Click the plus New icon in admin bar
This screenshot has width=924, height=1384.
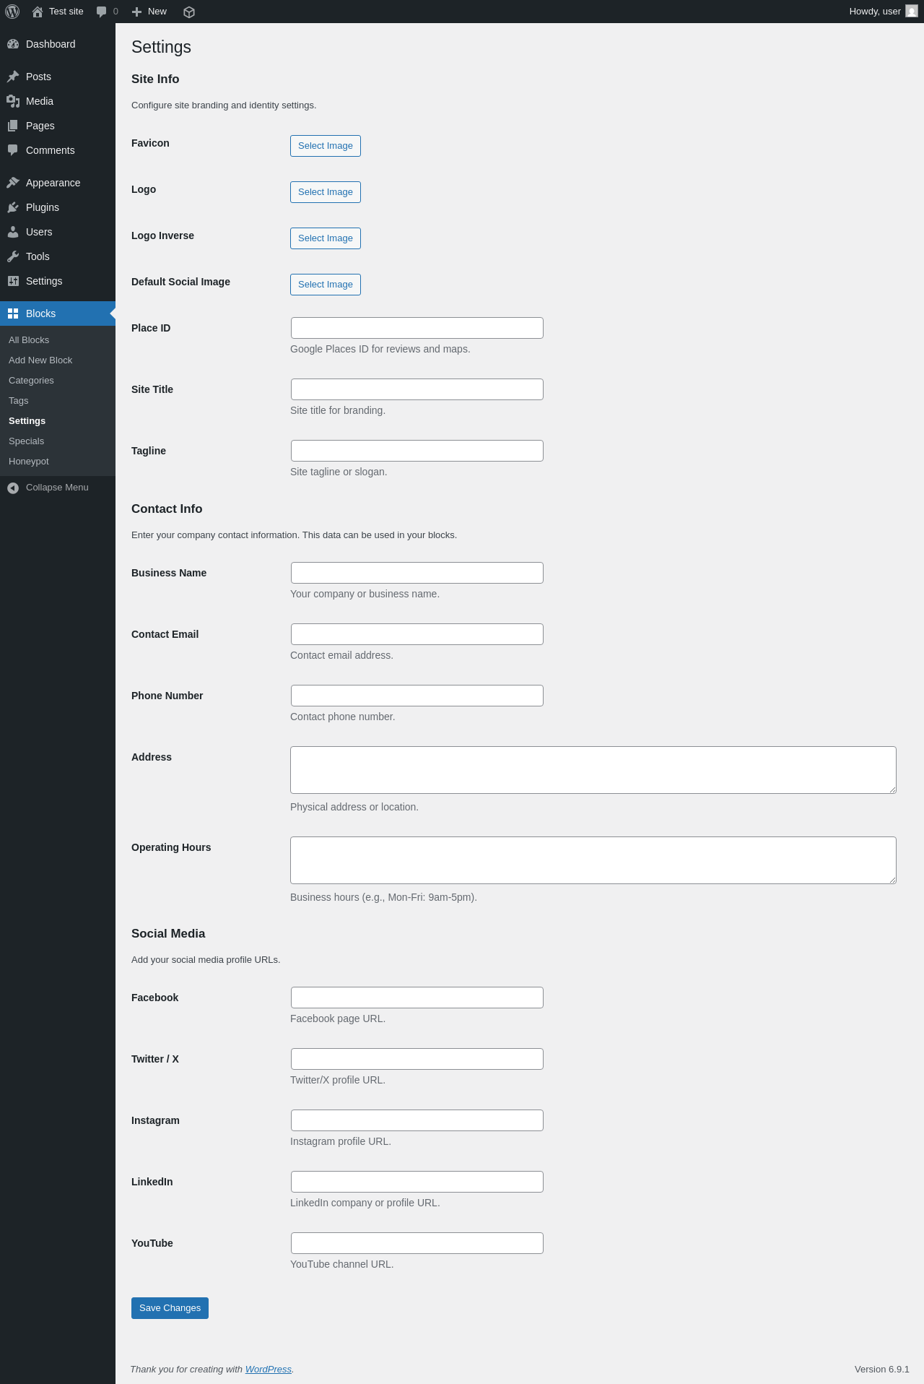pos(136,12)
